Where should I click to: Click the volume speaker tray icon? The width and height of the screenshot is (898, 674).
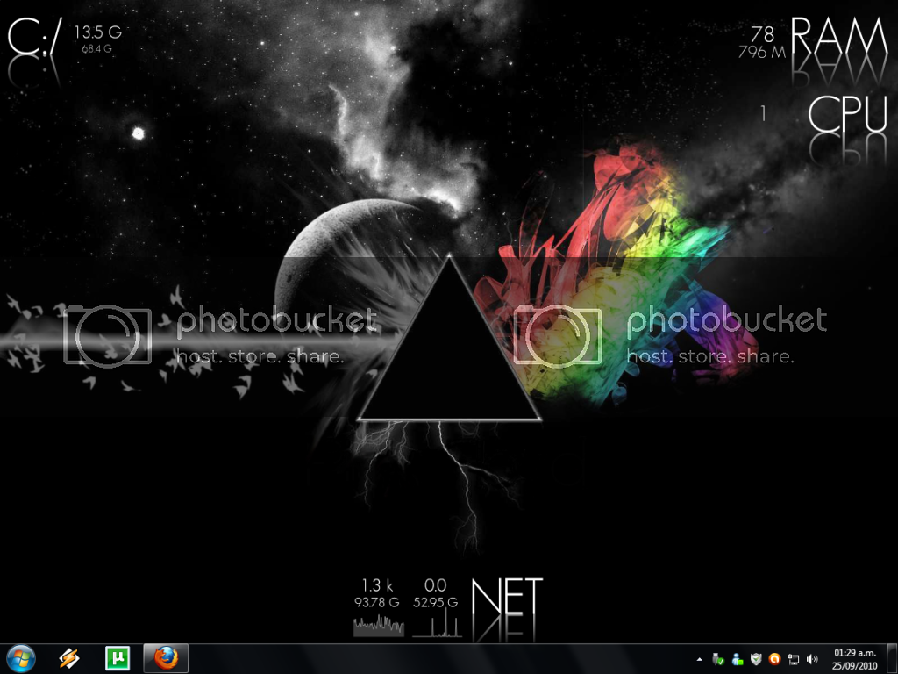tap(811, 658)
